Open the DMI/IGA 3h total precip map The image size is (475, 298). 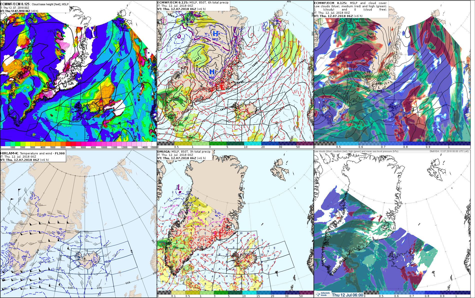(x=235, y=224)
